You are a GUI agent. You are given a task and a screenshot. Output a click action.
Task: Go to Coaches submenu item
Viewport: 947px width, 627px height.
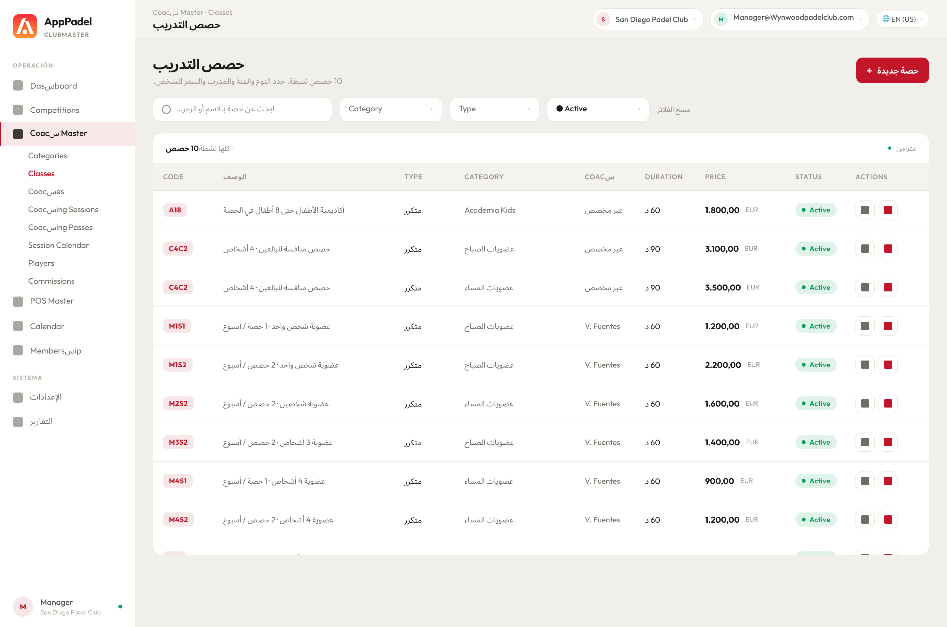(46, 192)
